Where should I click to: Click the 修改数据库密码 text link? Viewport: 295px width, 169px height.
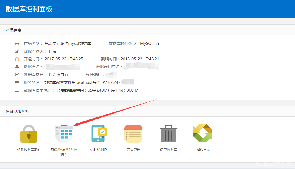click(x=29, y=150)
